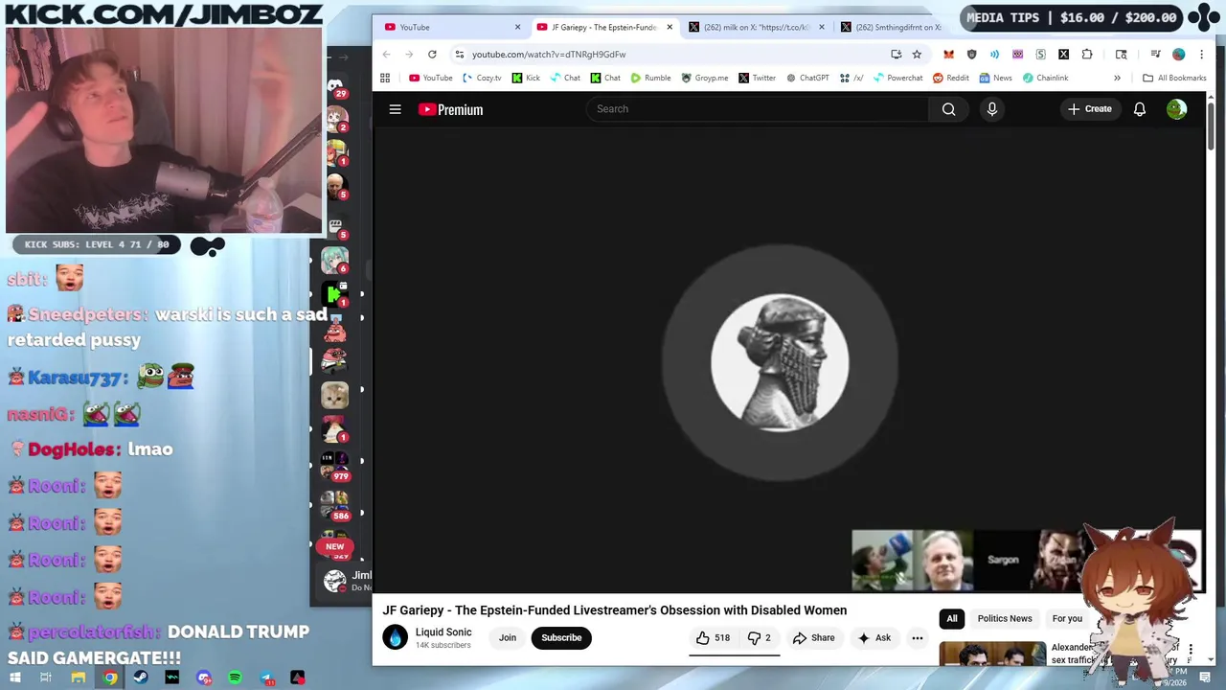Open the Discord server with 586 badge
This screenshot has width=1226, height=690.
click(x=334, y=505)
